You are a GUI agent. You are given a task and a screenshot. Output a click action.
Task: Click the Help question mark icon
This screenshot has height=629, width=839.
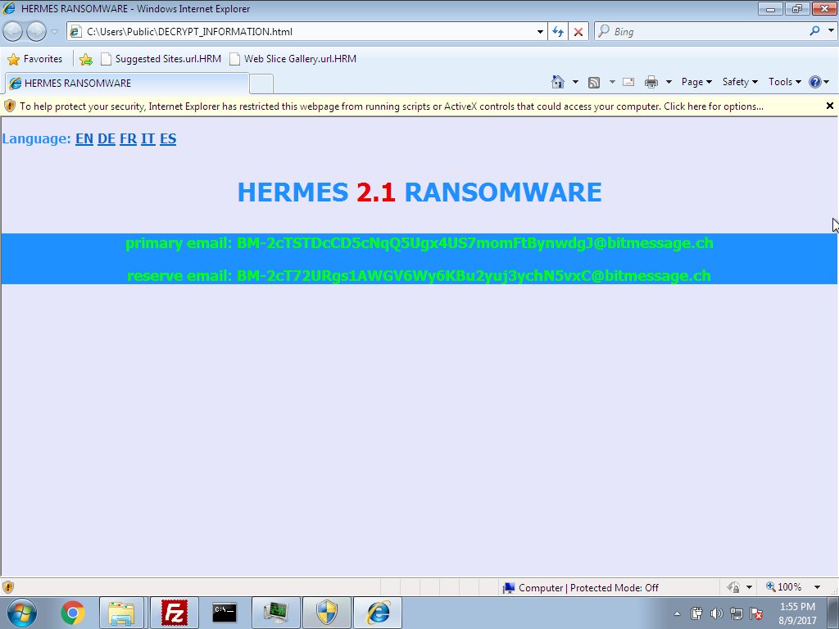coord(815,82)
